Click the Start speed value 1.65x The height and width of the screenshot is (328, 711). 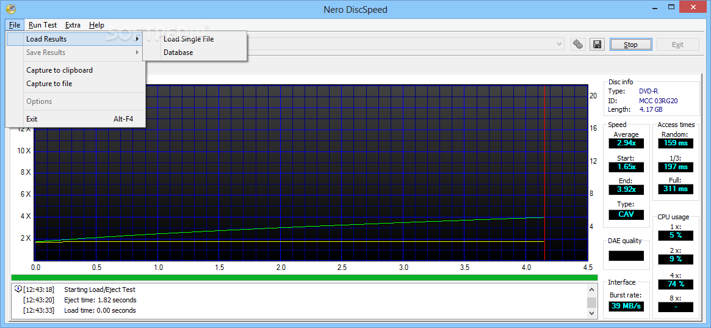(626, 167)
